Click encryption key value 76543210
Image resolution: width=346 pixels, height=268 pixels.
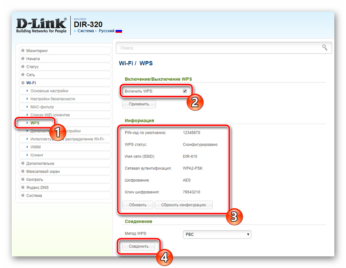tap(192, 192)
